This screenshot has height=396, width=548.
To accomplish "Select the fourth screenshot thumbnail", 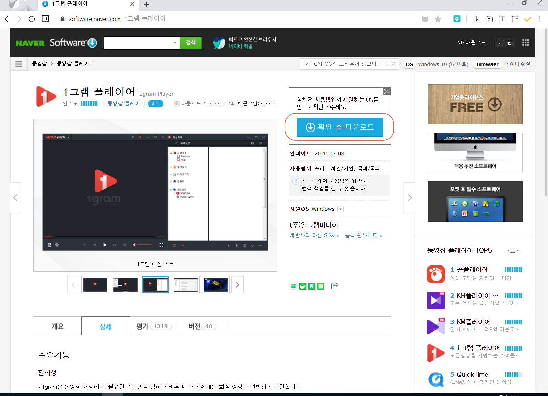I will click(186, 285).
